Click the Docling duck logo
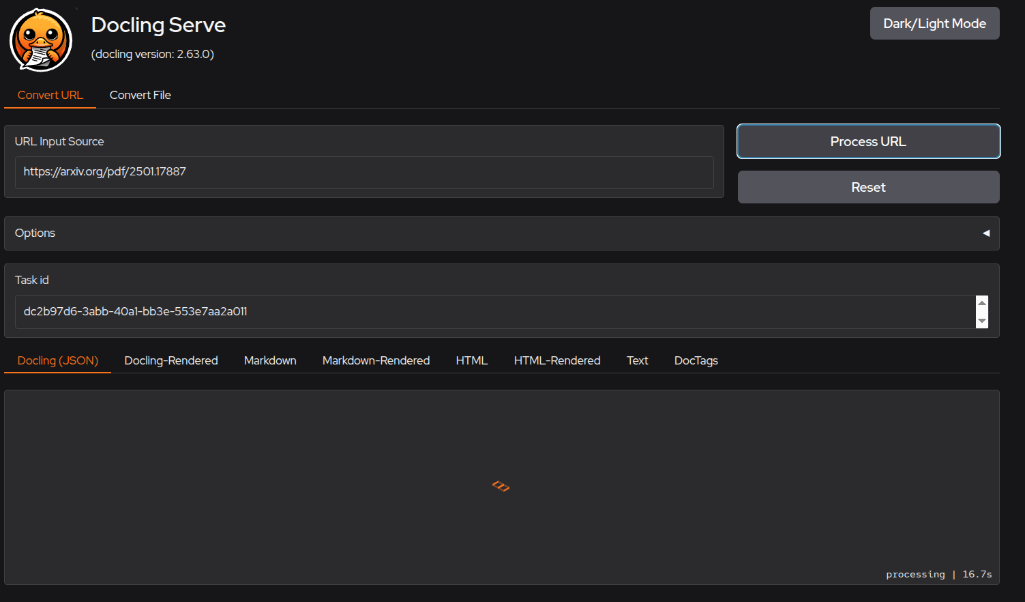The height and width of the screenshot is (602, 1025). [x=41, y=40]
